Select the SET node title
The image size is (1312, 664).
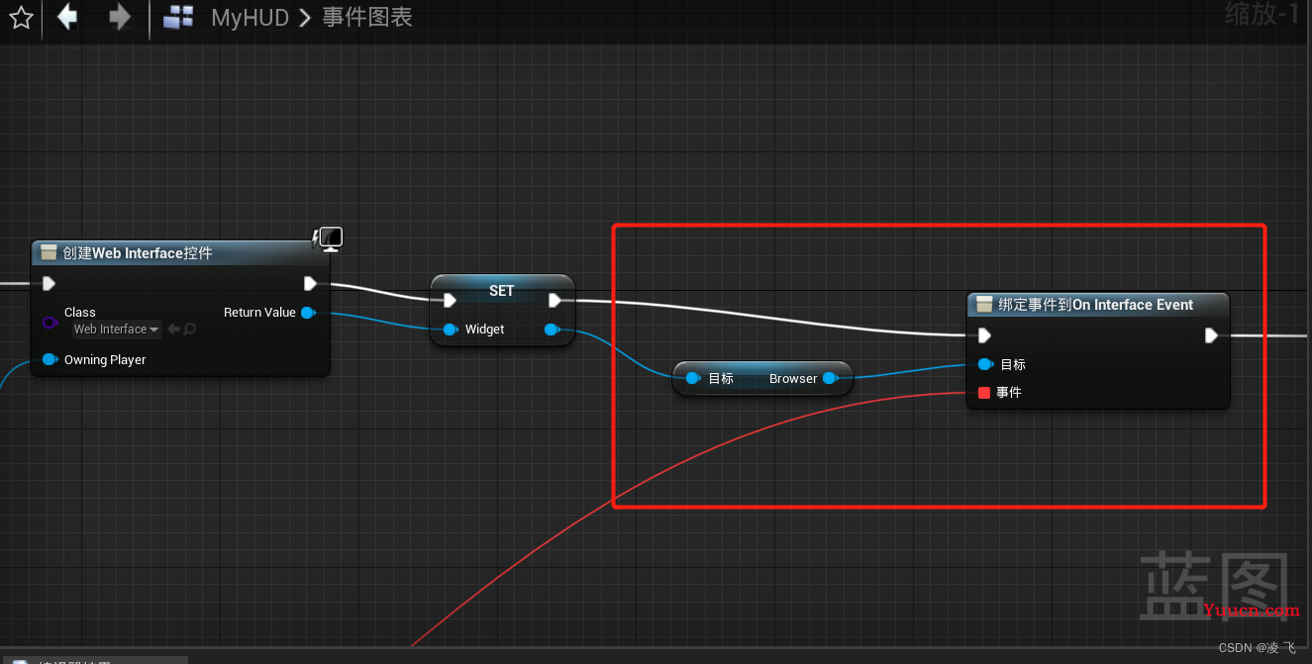502,291
